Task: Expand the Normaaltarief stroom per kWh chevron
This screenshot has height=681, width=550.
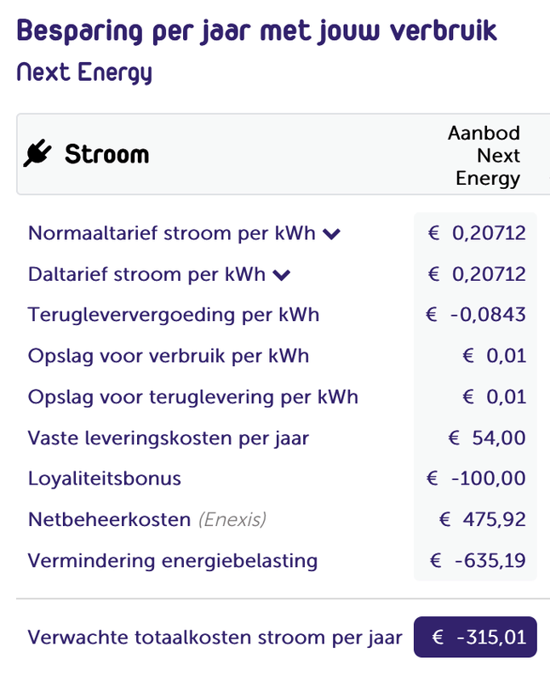Action: tap(332, 234)
